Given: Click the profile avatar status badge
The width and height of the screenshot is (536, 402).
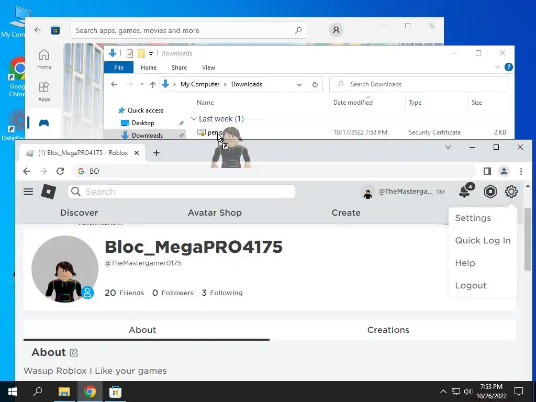Looking at the screenshot, I should (x=87, y=293).
